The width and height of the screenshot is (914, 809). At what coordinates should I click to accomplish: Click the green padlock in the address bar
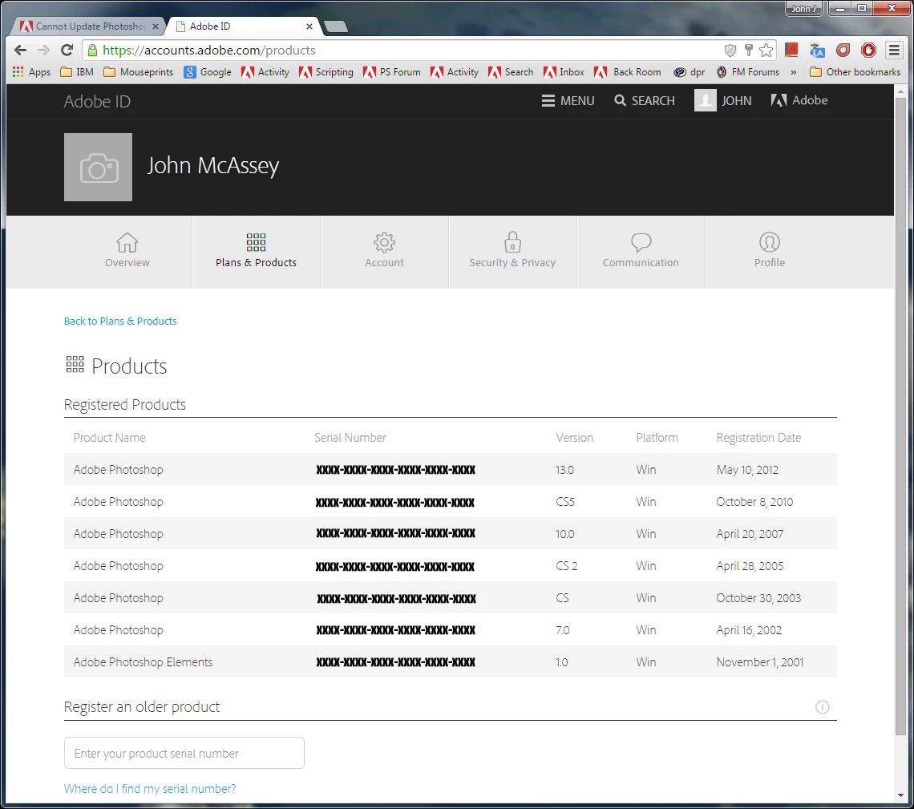pyautogui.click(x=92, y=51)
